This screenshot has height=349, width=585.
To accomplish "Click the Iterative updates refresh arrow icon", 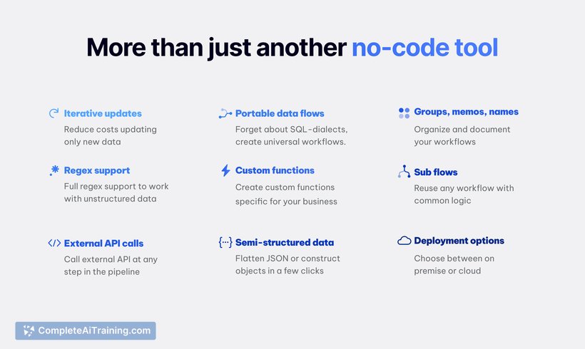I will (x=54, y=113).
